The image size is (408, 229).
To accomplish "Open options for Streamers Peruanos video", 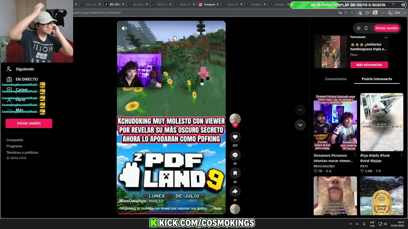I will (x=355, y=155).
